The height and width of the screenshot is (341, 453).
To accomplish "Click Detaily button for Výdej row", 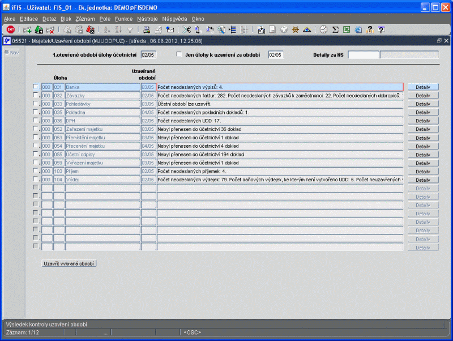I will click(423, 180).
